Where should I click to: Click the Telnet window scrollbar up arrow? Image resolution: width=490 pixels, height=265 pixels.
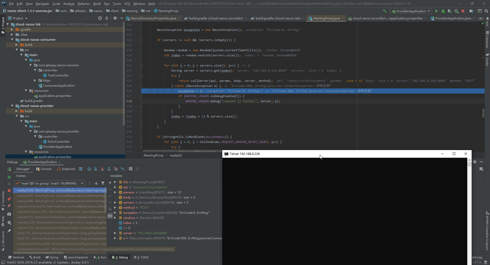469,160
